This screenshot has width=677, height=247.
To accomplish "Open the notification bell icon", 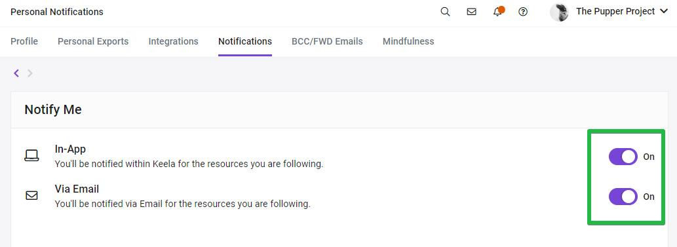I will [x=498, y=12].
